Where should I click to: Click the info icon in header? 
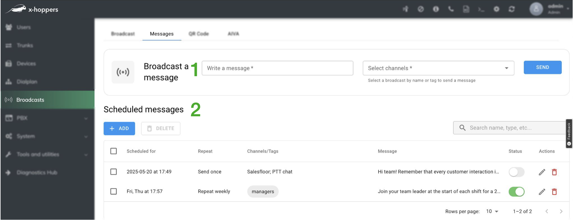click(436, 9)
